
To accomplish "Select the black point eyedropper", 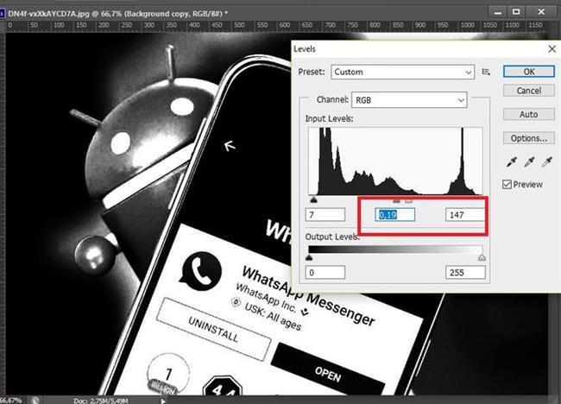I will tap(512, 161).
